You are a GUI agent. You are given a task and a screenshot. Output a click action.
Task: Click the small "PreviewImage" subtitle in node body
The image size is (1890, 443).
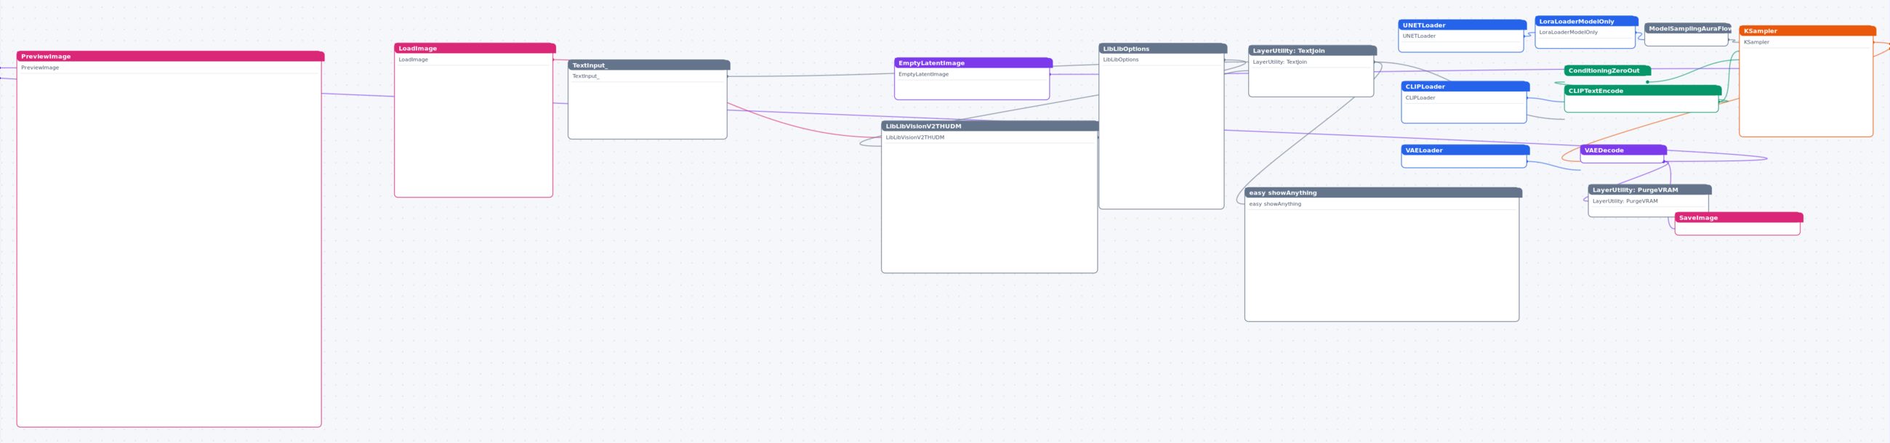click(x=41, y=68)
